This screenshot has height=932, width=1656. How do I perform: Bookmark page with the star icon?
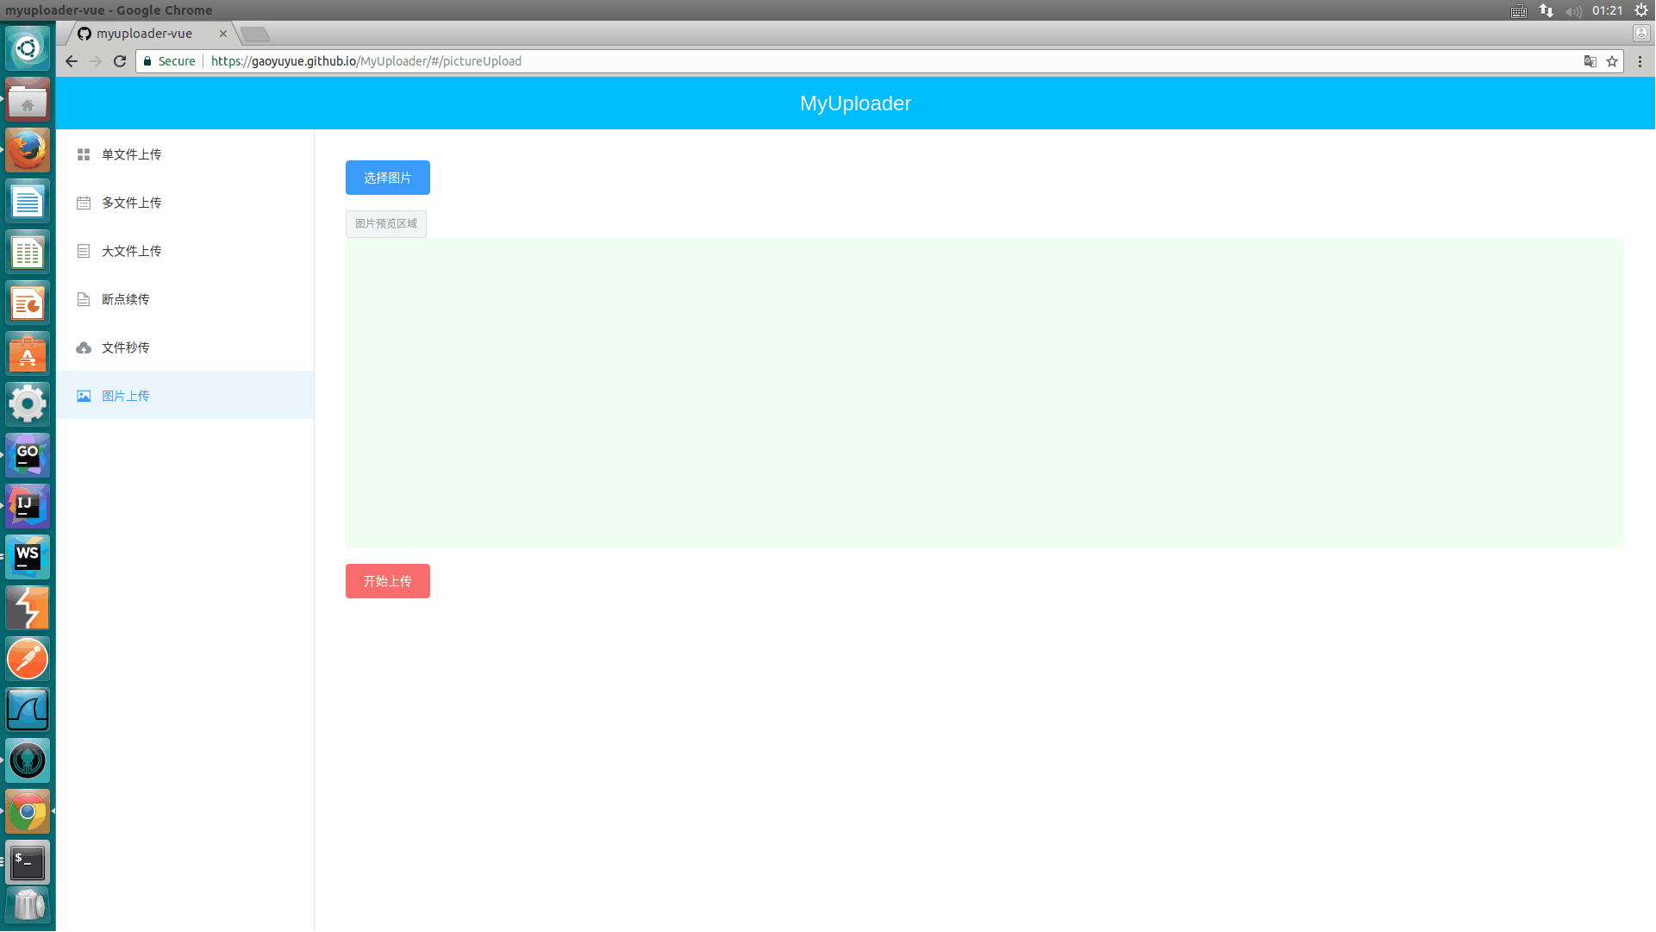(x=1612, y=61)
